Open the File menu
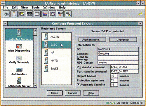 point(6,8)
